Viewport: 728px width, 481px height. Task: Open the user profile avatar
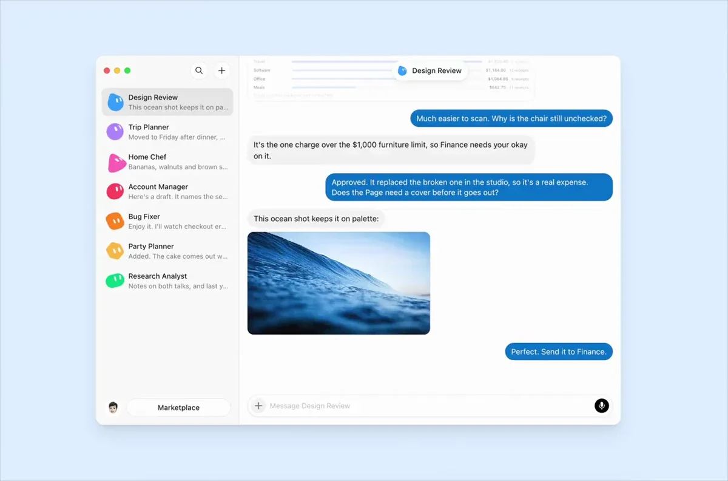[x=113, y=408]
